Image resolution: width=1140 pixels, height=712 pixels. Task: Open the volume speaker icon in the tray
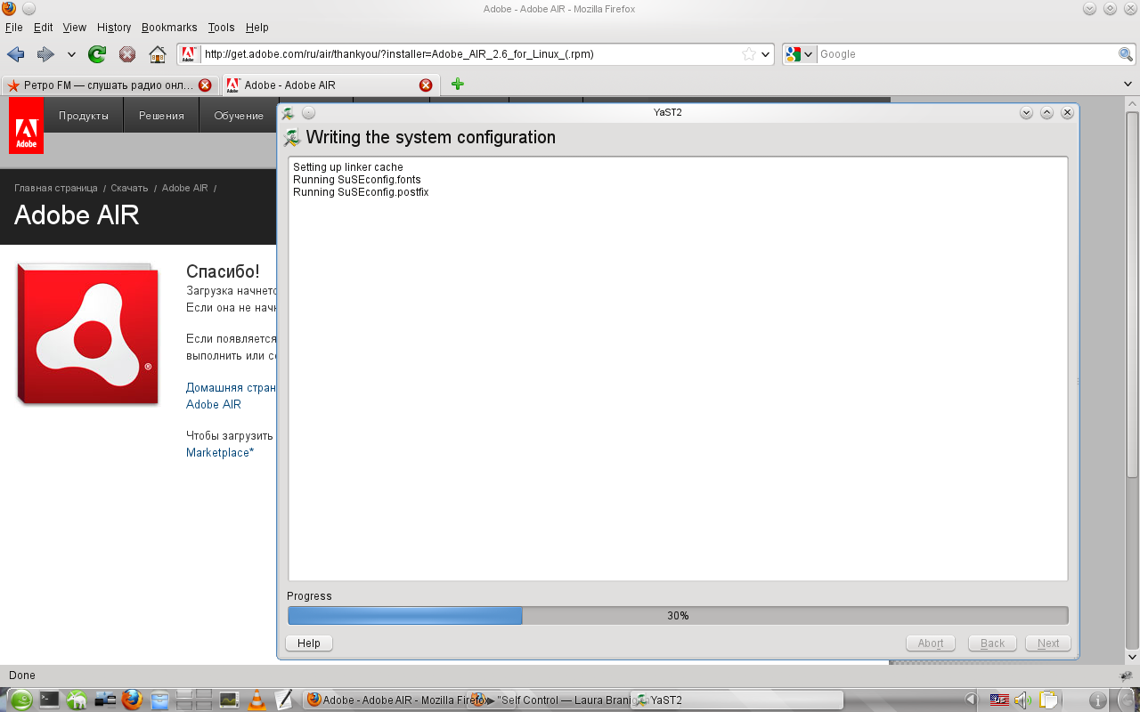1023,700
